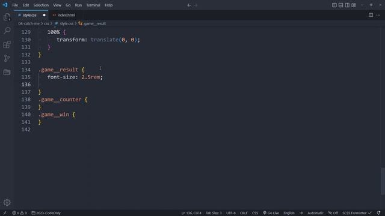Open the Search view in activity bar
The width and height of the screenshot is (385, 216).
tap(7, 31)
